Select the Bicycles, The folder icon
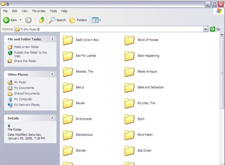The image size is (225, 165). (129, 103)
